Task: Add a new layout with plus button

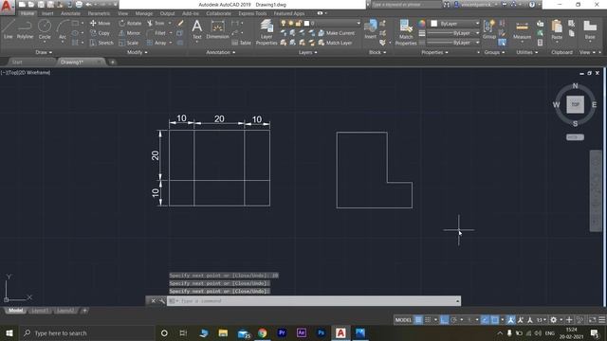Action: (x=84, y=311)
